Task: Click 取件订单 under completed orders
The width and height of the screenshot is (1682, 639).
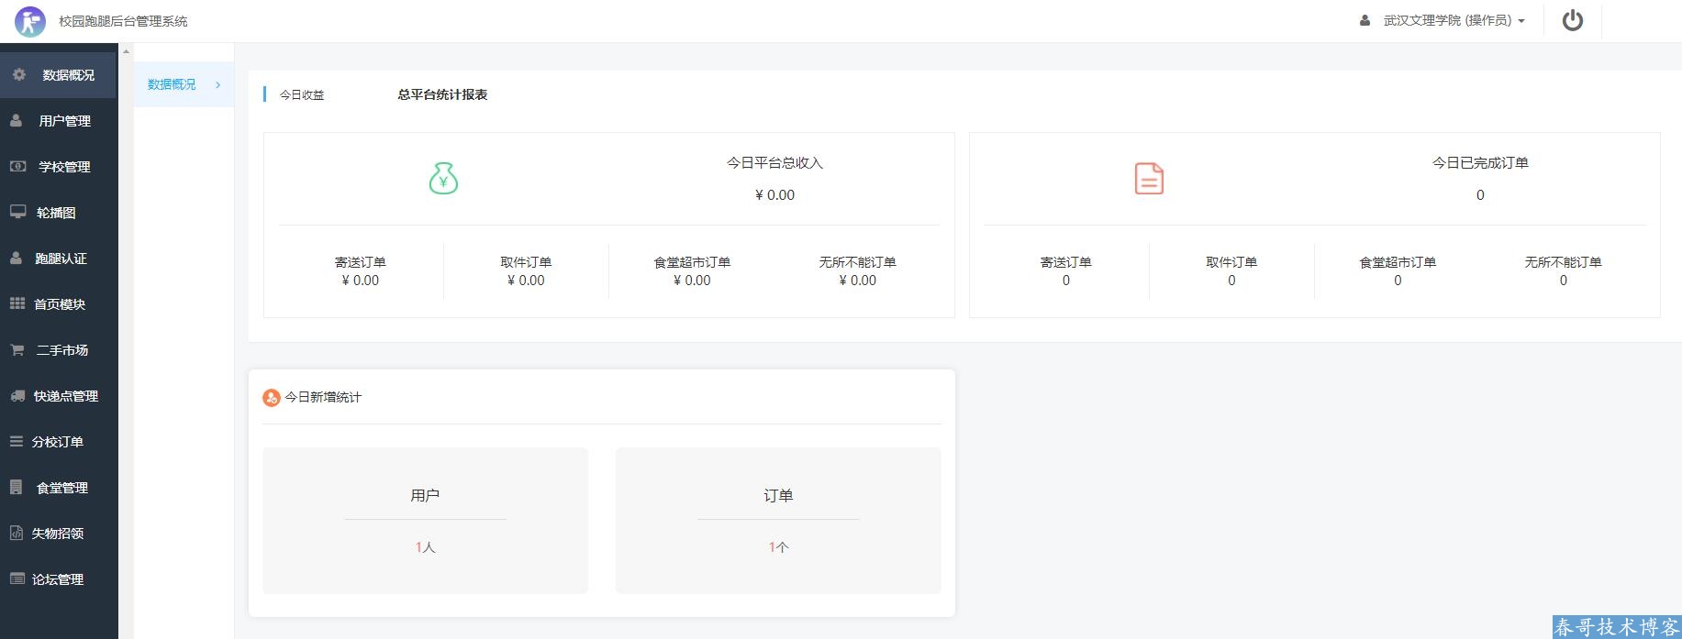Action: [x=1231, y=262]
